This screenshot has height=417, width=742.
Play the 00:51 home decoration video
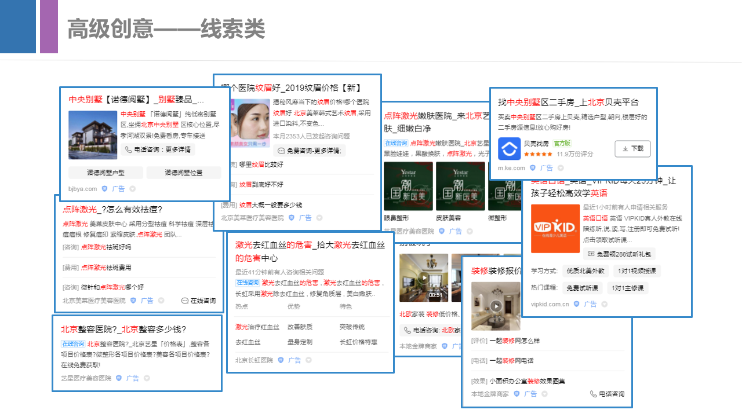(x=424, y=277)
